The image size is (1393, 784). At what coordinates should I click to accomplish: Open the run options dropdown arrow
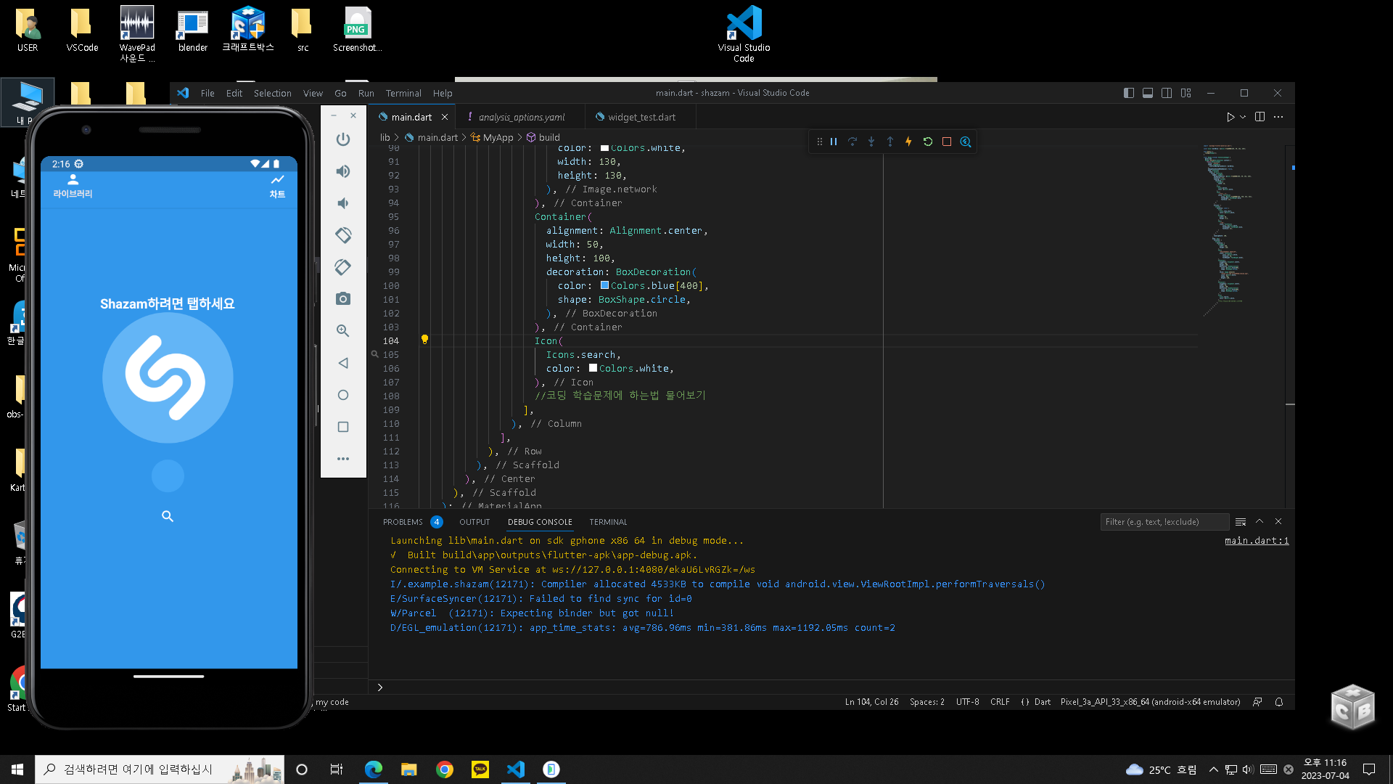coord(1243,117)
